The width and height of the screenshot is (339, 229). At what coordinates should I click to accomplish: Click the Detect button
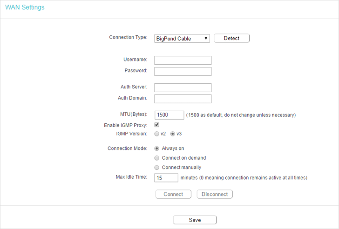coord(231,38)
